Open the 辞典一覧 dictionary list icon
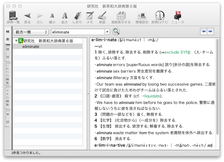Image resolution: width=224 pixels, height=162 pixels. pyautogui.click(x=13, y=17)
